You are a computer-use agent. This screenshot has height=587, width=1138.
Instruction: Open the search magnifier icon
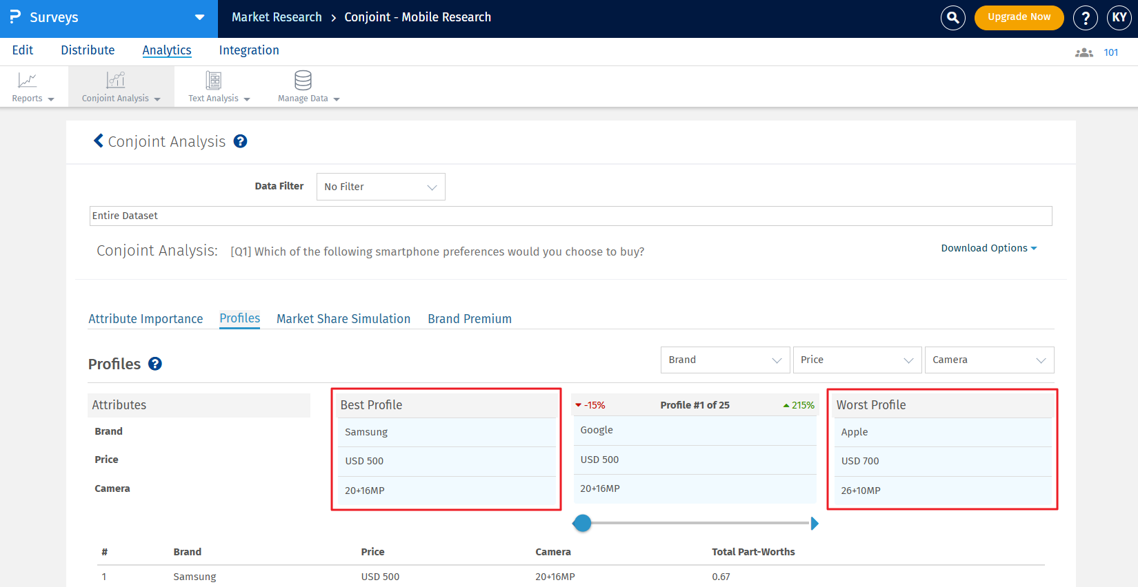tap(953, 18)
